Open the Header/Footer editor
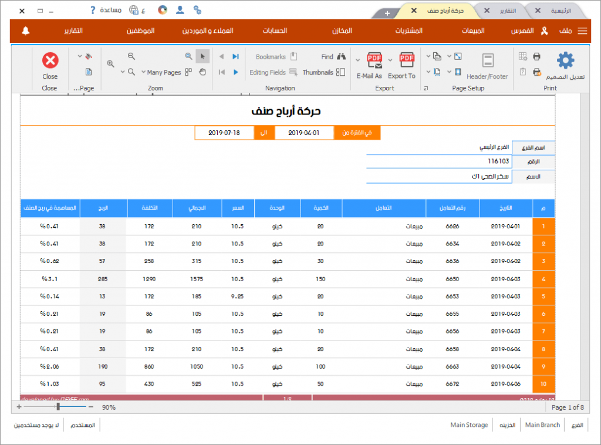The height and width of the screenshot is (445, 601). [487, 66]
